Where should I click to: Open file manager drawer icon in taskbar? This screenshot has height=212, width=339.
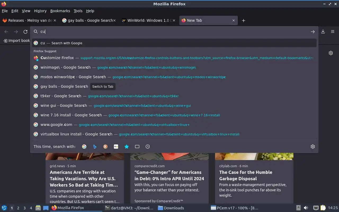click(x=38, y=208)
